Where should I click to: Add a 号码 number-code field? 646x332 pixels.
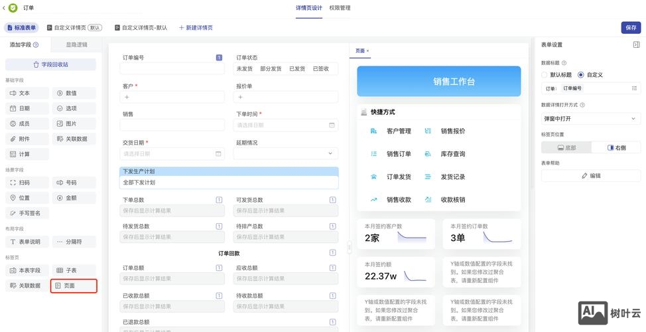pyautogui.click(x=74, y=183)
